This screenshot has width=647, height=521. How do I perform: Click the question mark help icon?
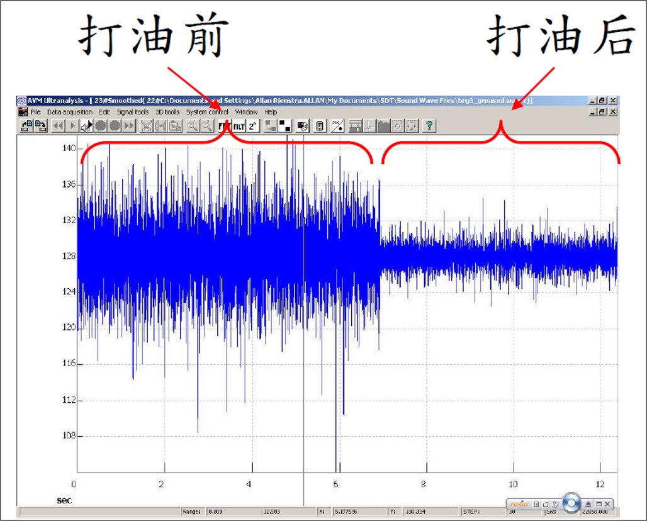point(429,126)
